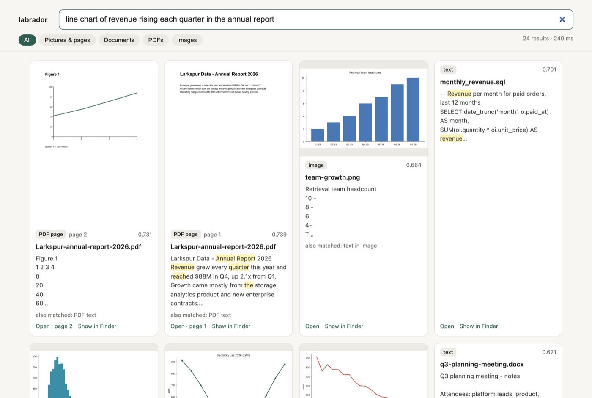This screenshot has height=398, width=592.
Task: Filter results by Documents
Action: click(119, 40)
